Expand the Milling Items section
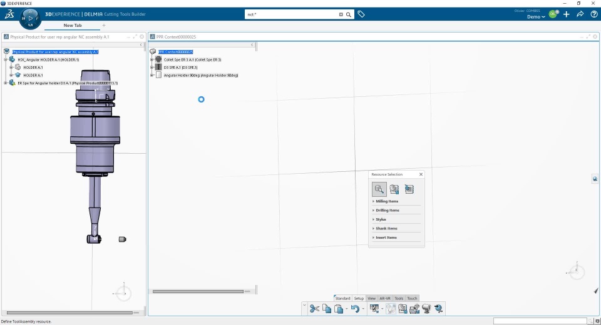Image resolution: width=601 pixels, height=325 pixels. (387, 201)
